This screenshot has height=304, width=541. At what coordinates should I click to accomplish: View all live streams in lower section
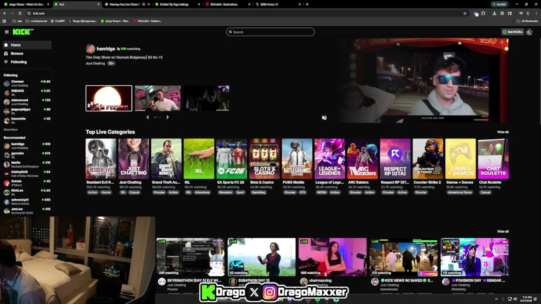[503, 231]
